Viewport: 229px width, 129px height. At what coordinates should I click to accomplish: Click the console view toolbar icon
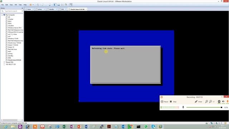(x=71, y=5)
